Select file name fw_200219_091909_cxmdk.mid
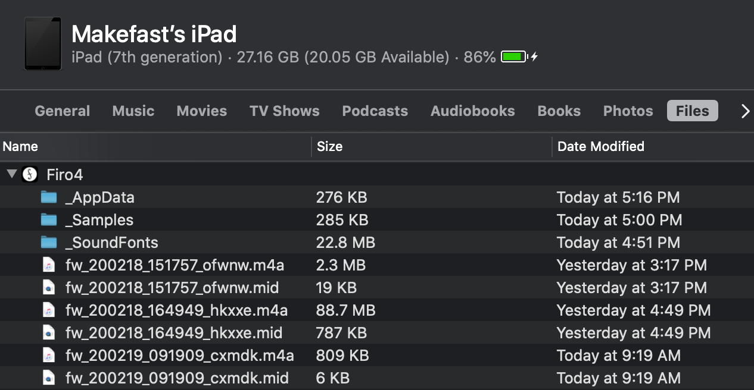Viewport: 754px width, 390px height. (x=177, y=378)
